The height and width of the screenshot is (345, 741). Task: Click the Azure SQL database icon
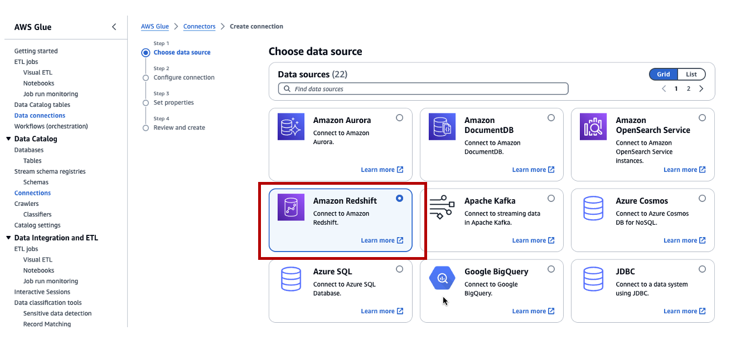[291, 278]
